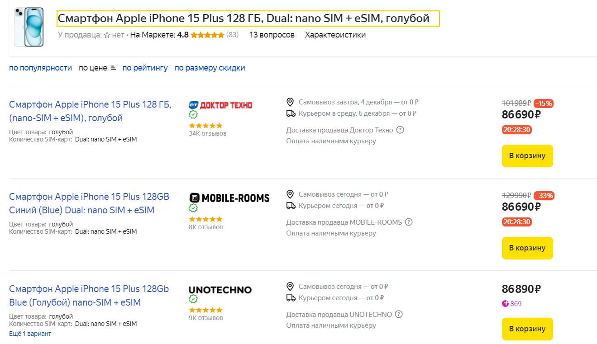Sort offers by rating (по рейтингу)
Image resolution: width=597 pixels, height=344 pixels.
click(145, 68)
